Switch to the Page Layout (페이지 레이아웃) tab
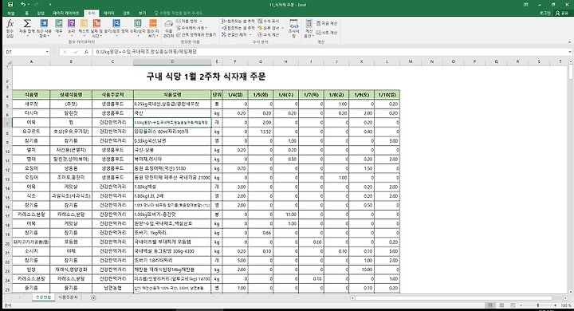The width and height of the screenshot is (574, 311). click(x=66, y=13)
